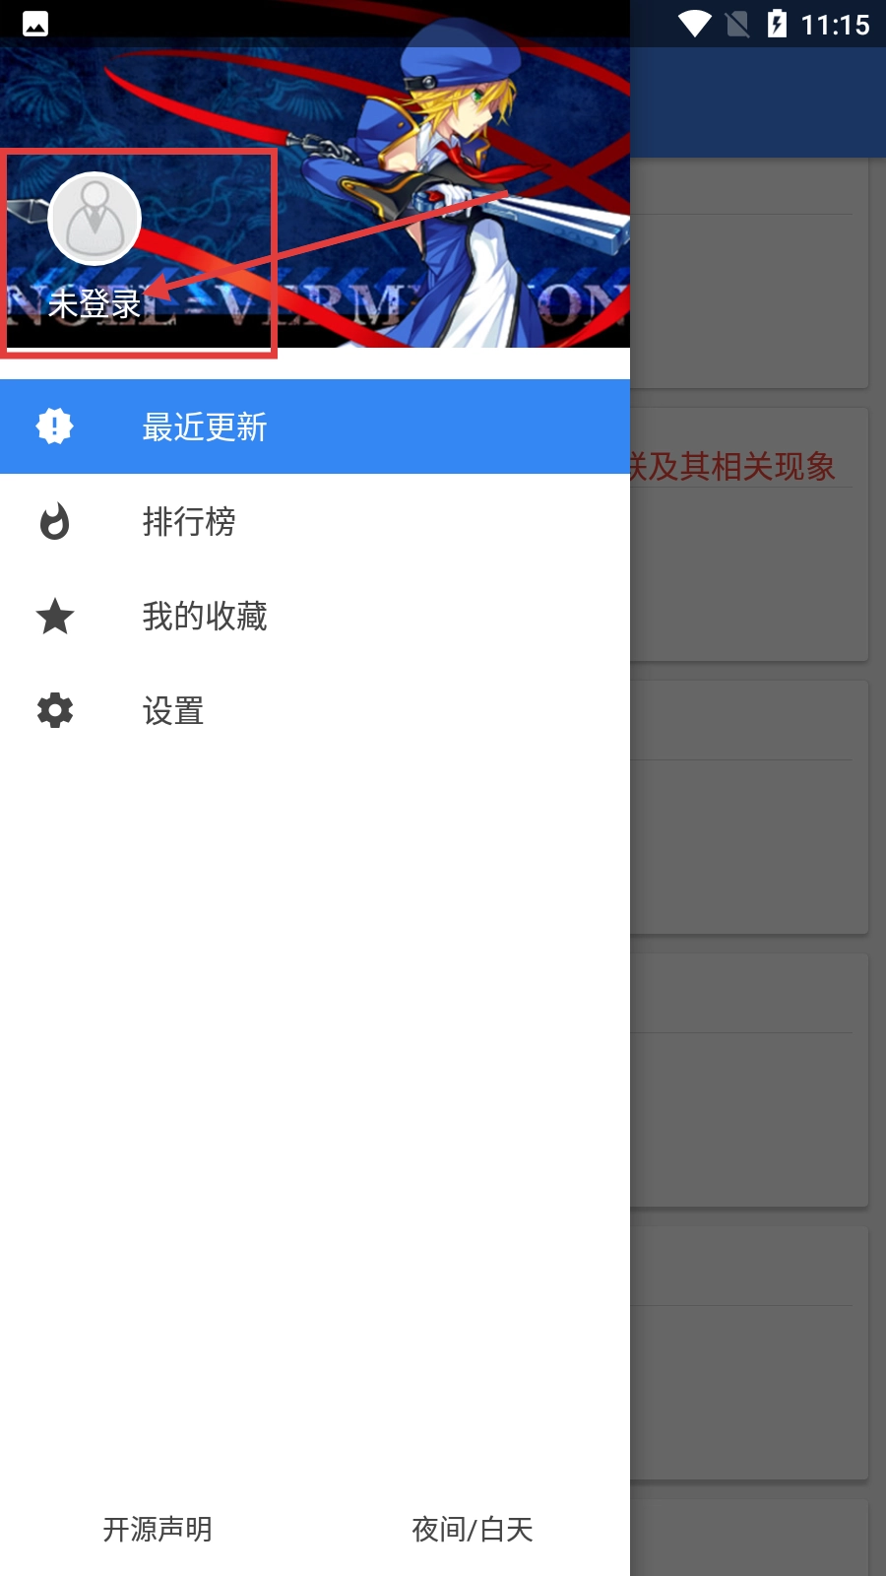The width and height of the screenshot is (886, 1576).
Task: Toggle 夜间/白天 night and day mode
Action: point(473,1529)
